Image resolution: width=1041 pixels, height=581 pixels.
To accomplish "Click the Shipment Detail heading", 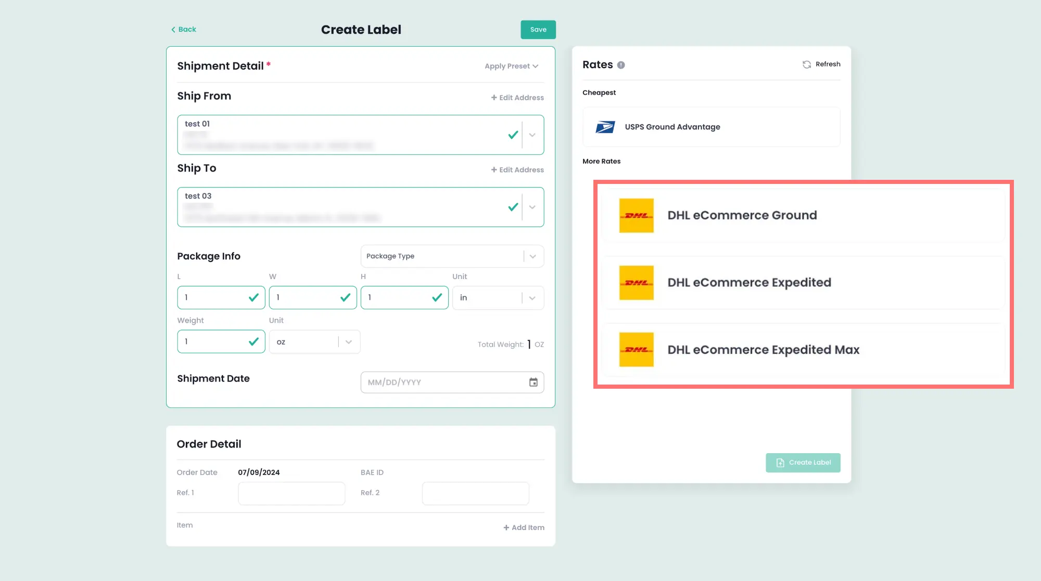I will pos(220,66).
